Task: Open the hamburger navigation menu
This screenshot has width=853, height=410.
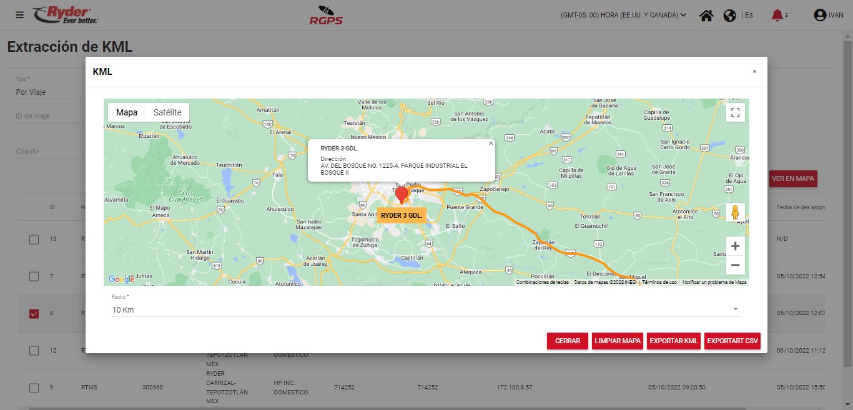Action: point(20,15)
